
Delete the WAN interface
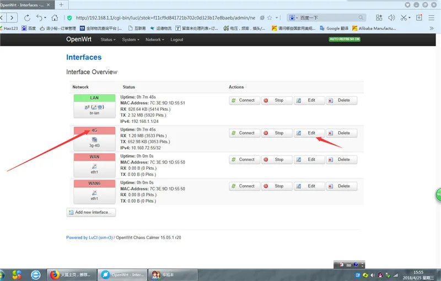[341, 160]
